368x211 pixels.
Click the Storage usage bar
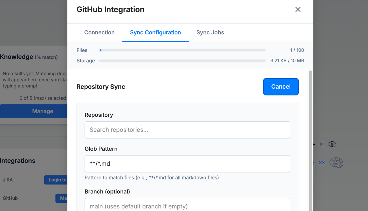pyautogui.click(x=182, y=60)
